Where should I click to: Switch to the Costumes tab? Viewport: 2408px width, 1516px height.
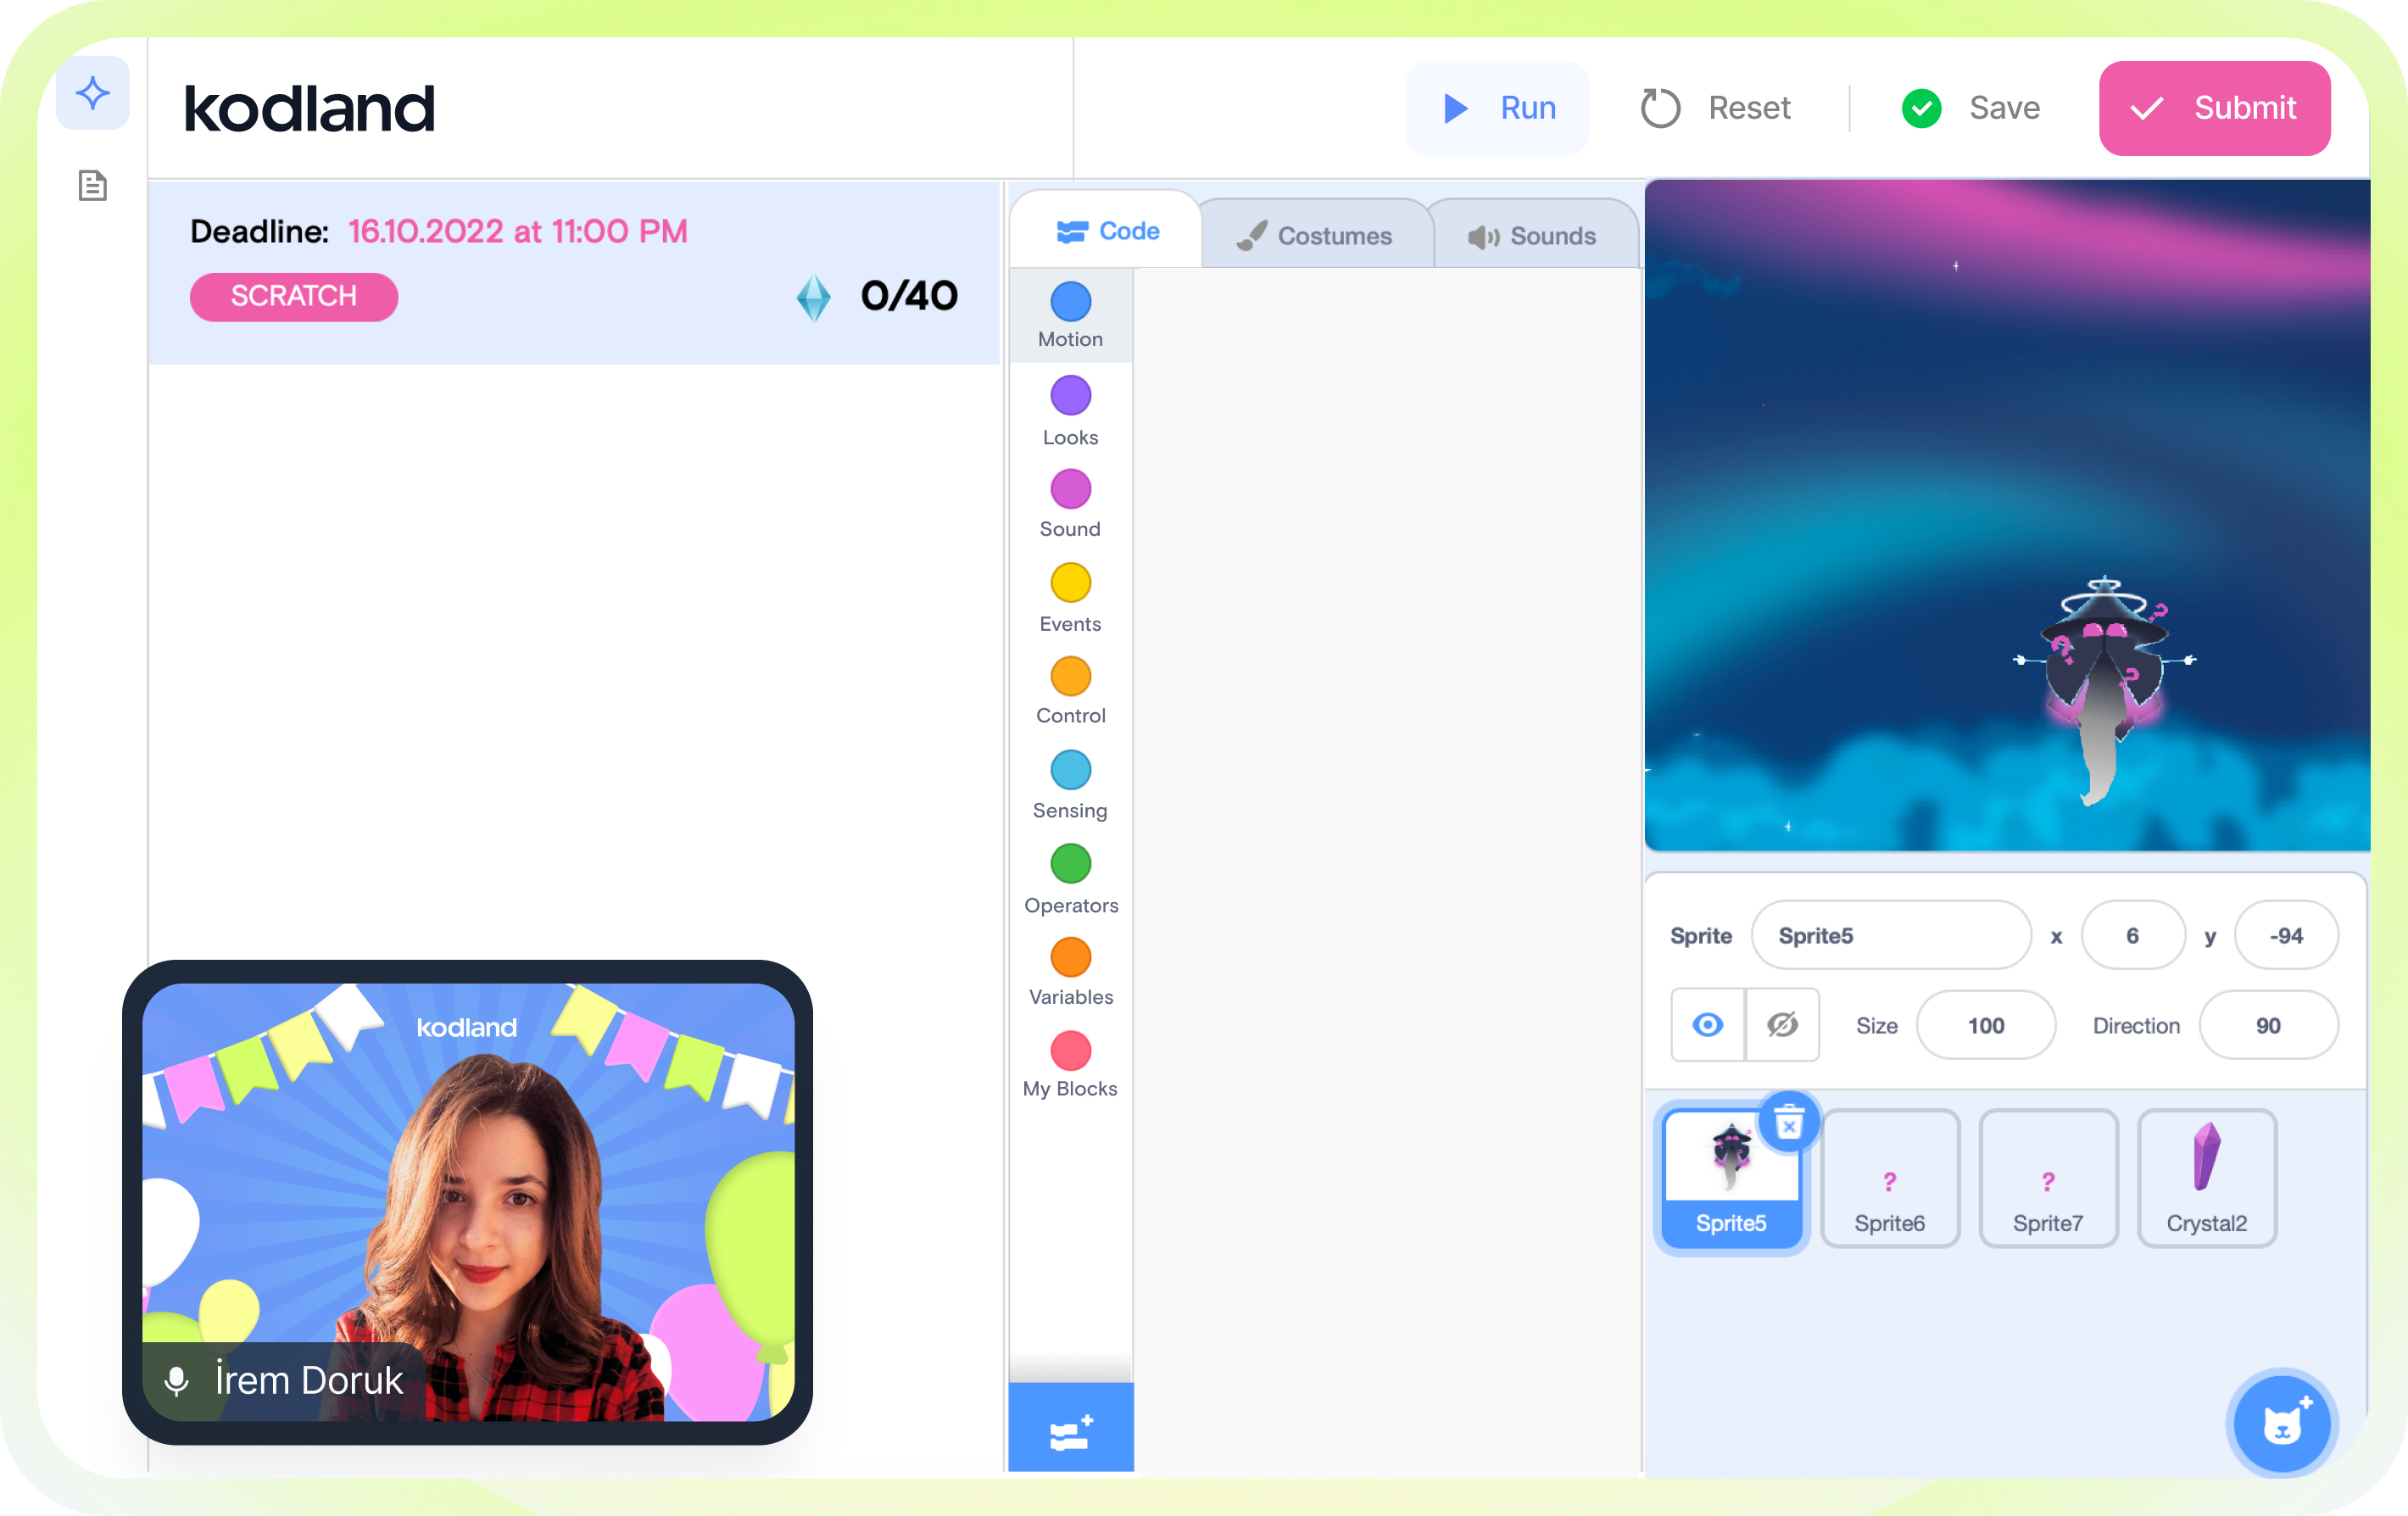click(x=1315, y=236)
